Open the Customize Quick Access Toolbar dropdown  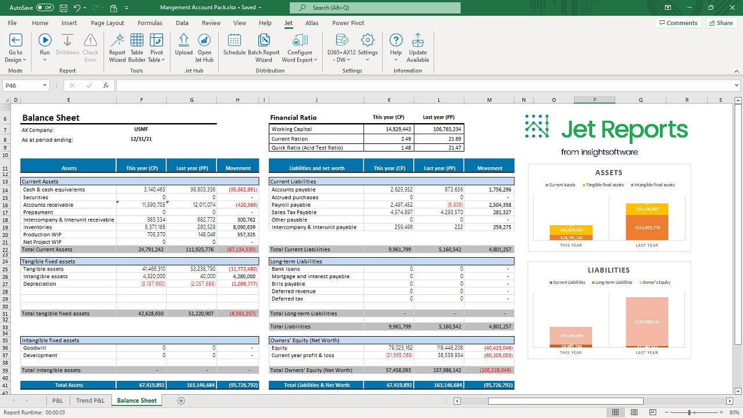pos(126,8)
